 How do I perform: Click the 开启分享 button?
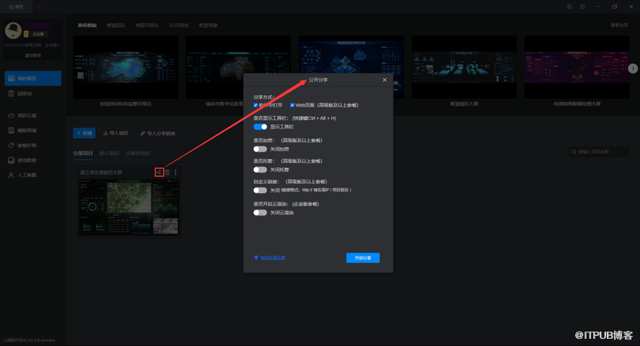point(362,258)
